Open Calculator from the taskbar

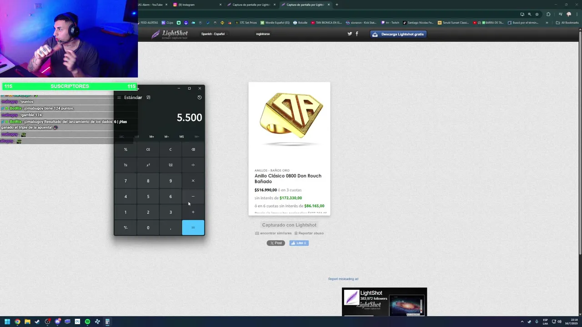coord(107,322)
